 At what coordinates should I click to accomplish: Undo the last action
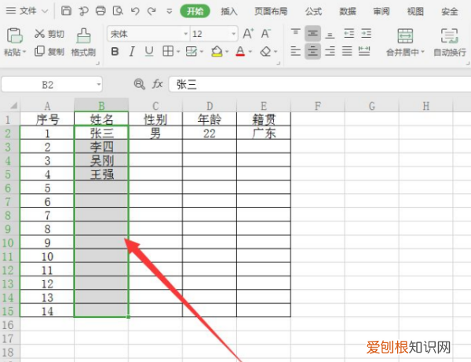pos(135,11)
